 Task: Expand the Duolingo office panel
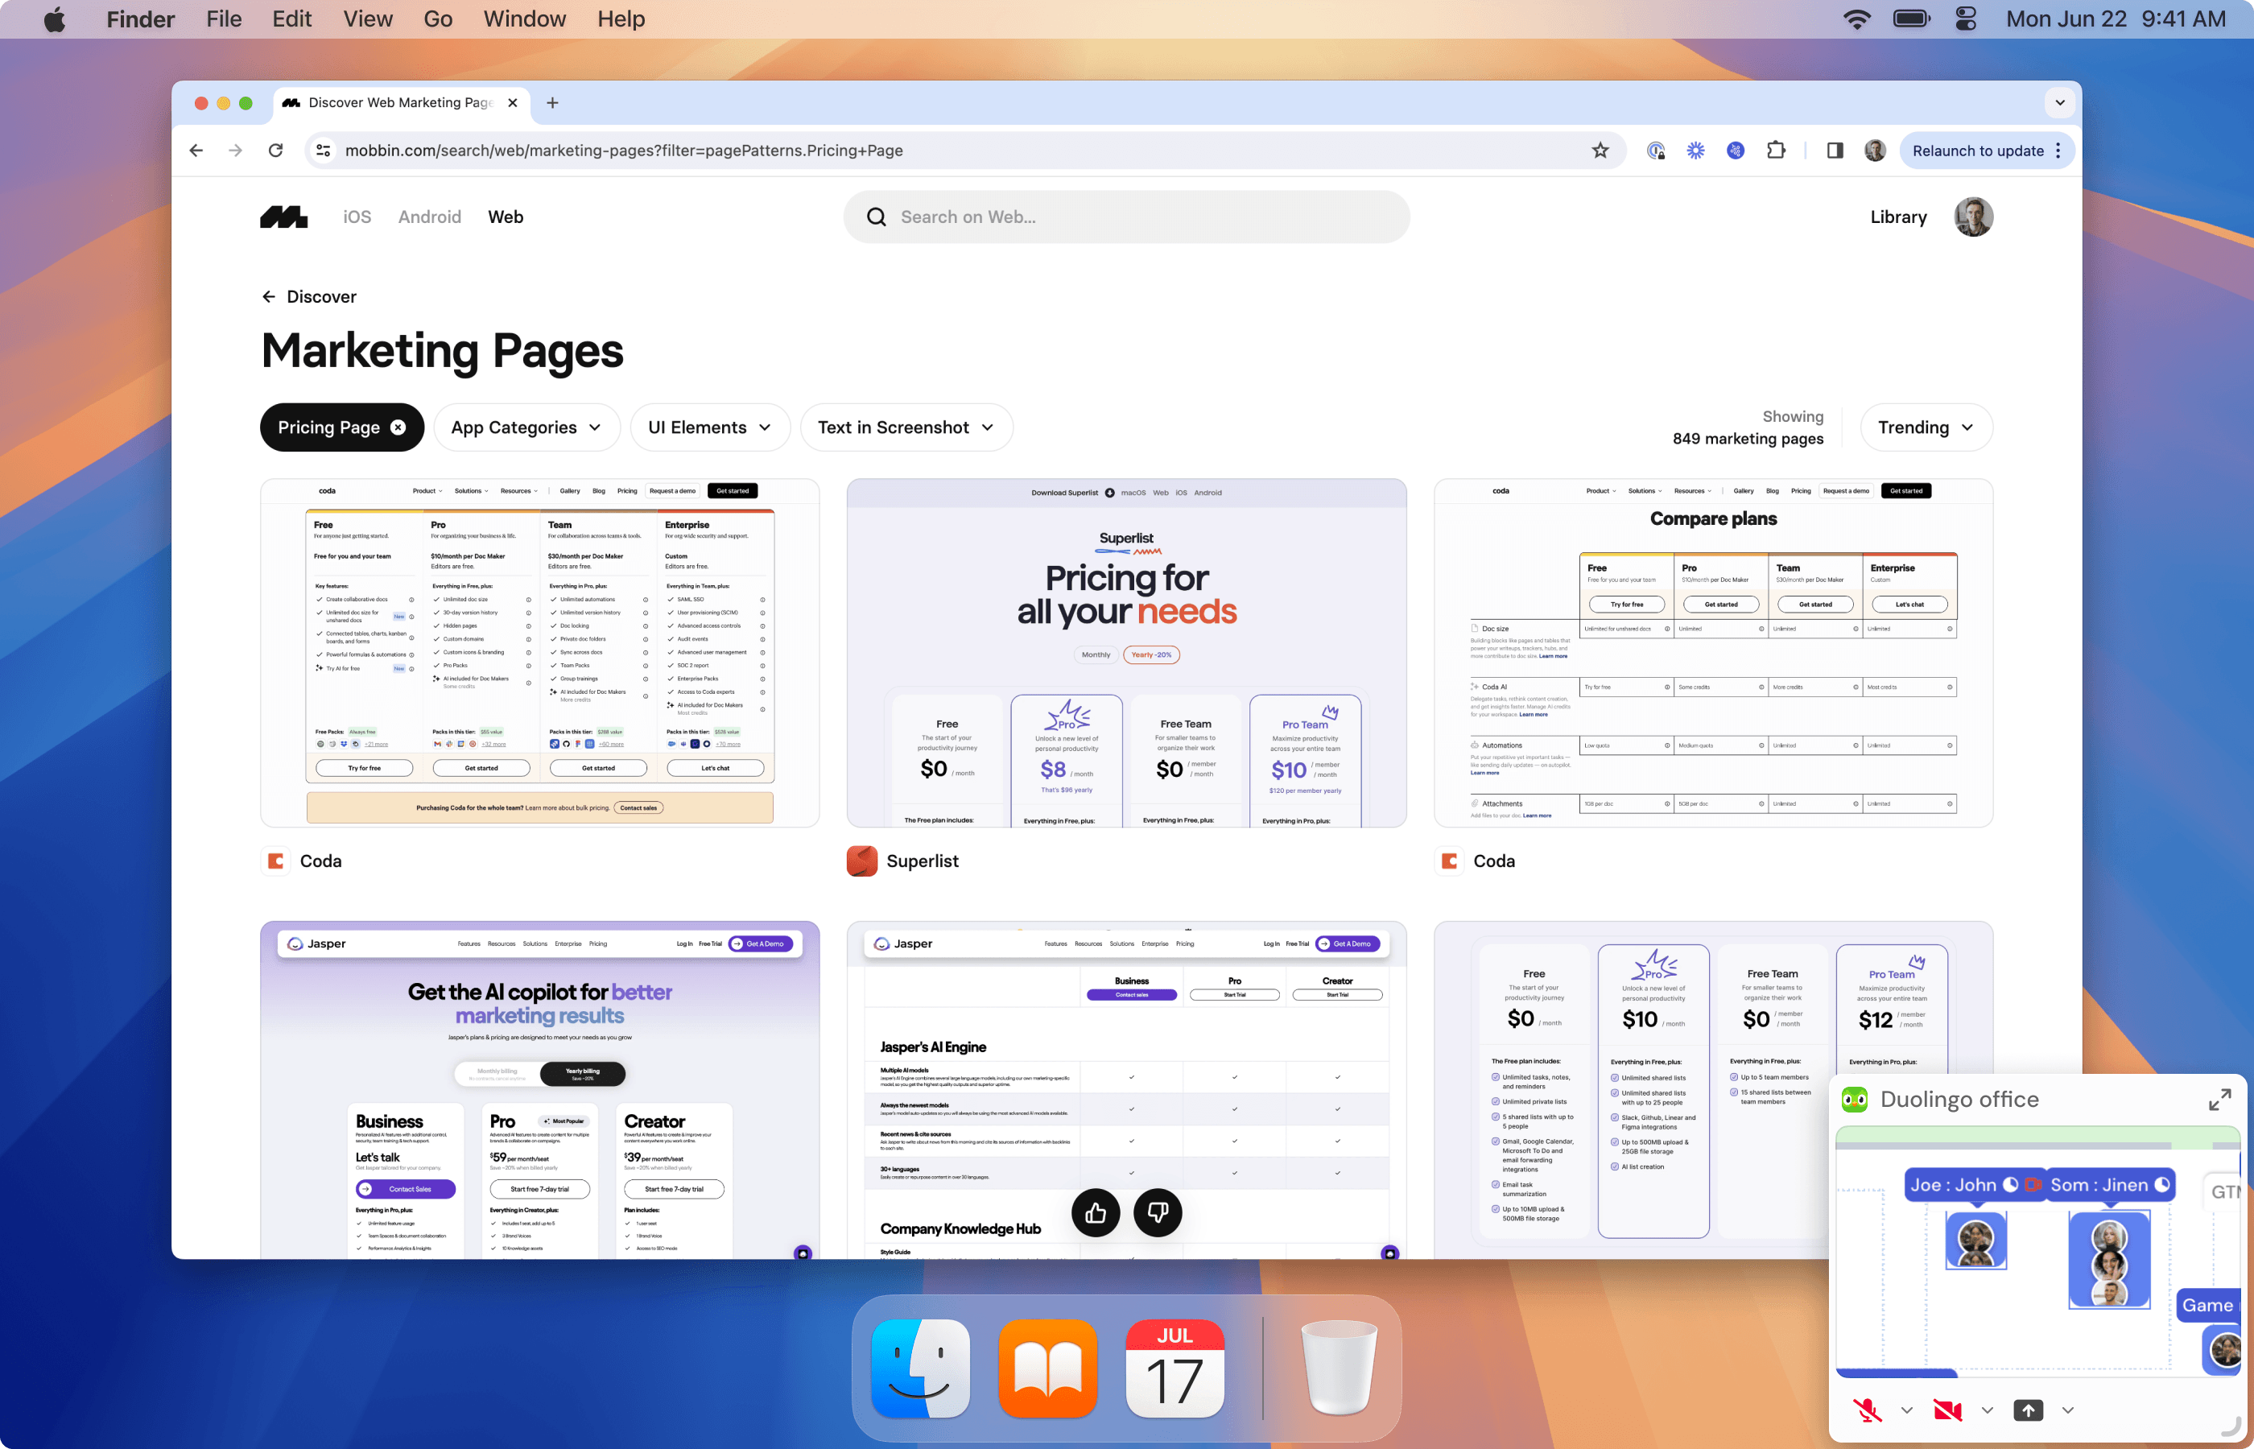[x=2219, y=1099]
